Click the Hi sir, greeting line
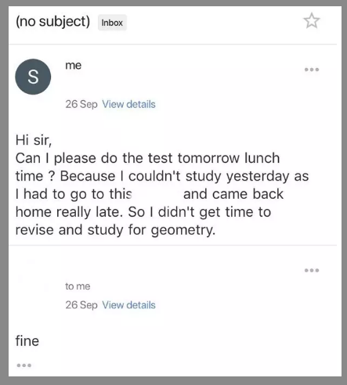The width and height of the screenshot is (347, 385). [x=34, y=140]
